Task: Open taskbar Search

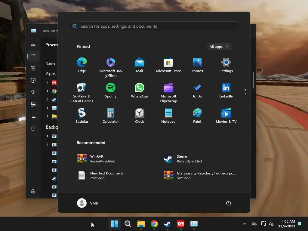Action: (x=128, y=224)
